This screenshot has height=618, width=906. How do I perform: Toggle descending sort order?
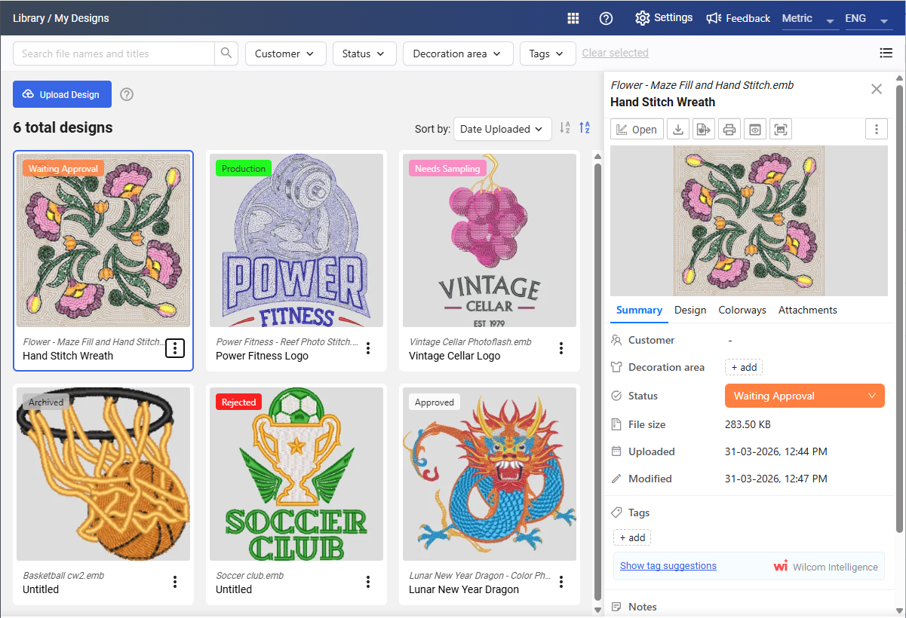tap(585, 128)
